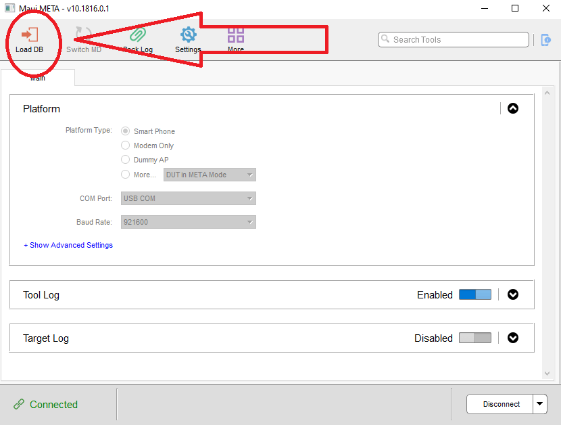Click the Pack Log paperclip icon
This screenshot has height=425, width=561.
click(138, 35)
